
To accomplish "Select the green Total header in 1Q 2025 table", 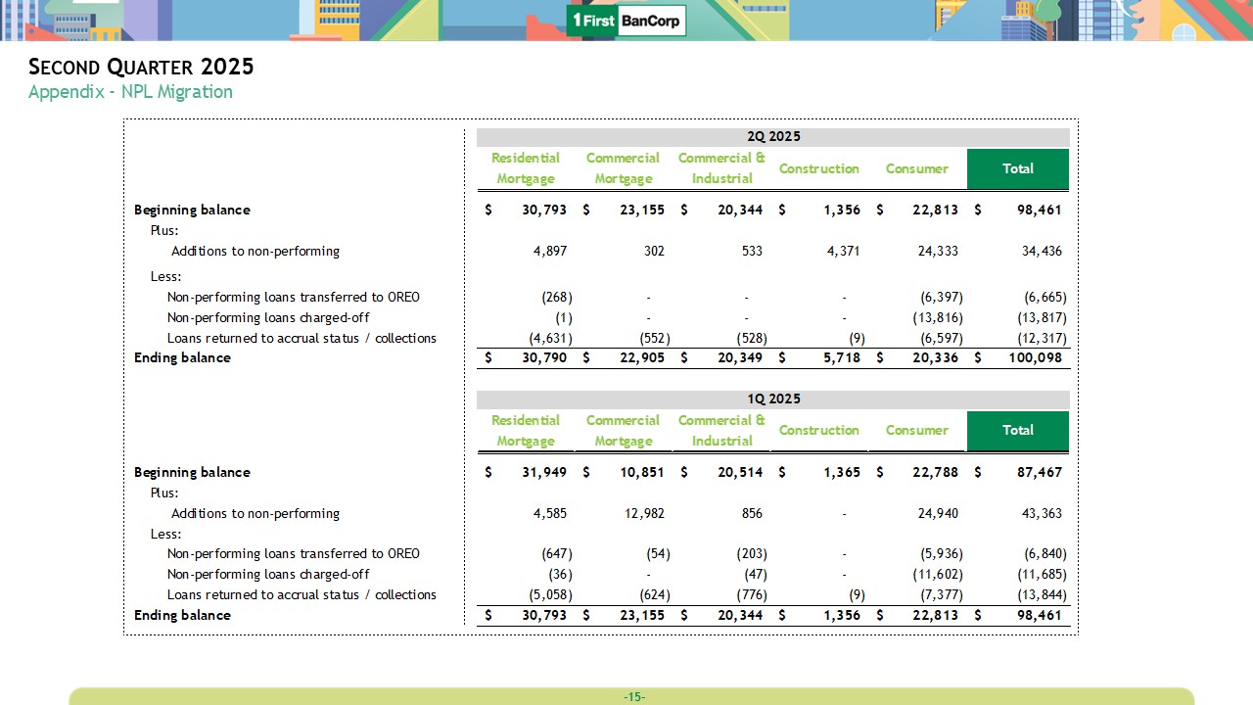I will click(1017, 430).
